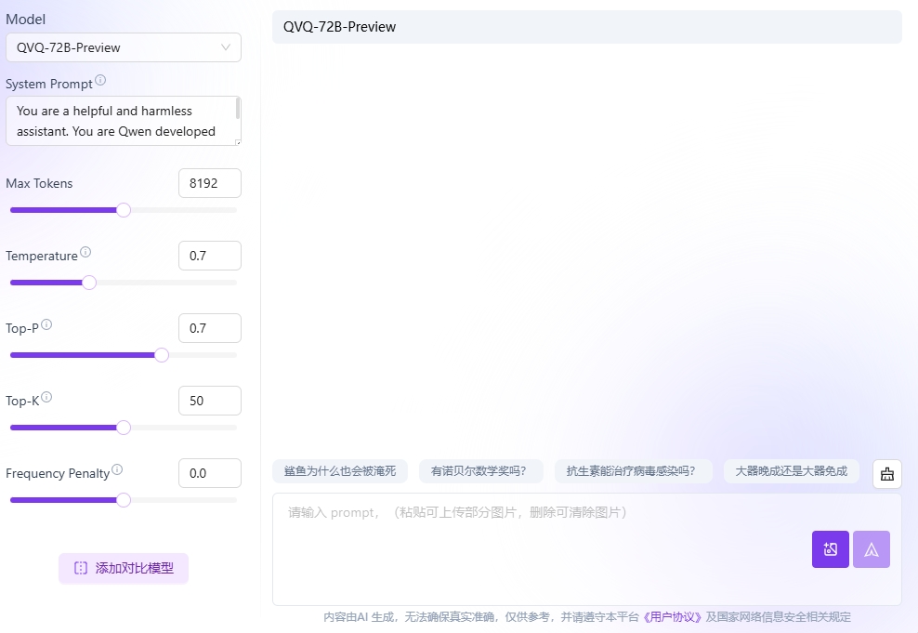Click the Top-K info icon
This screenshot has width=918, height=633.
46,397
